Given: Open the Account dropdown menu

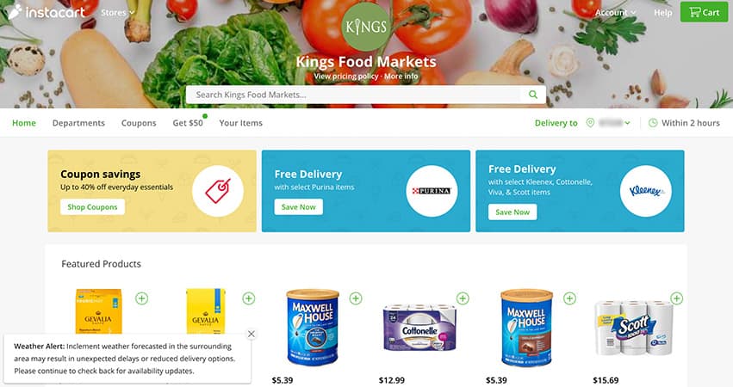Looking at the screenshot, I should (x=615, y=13).
